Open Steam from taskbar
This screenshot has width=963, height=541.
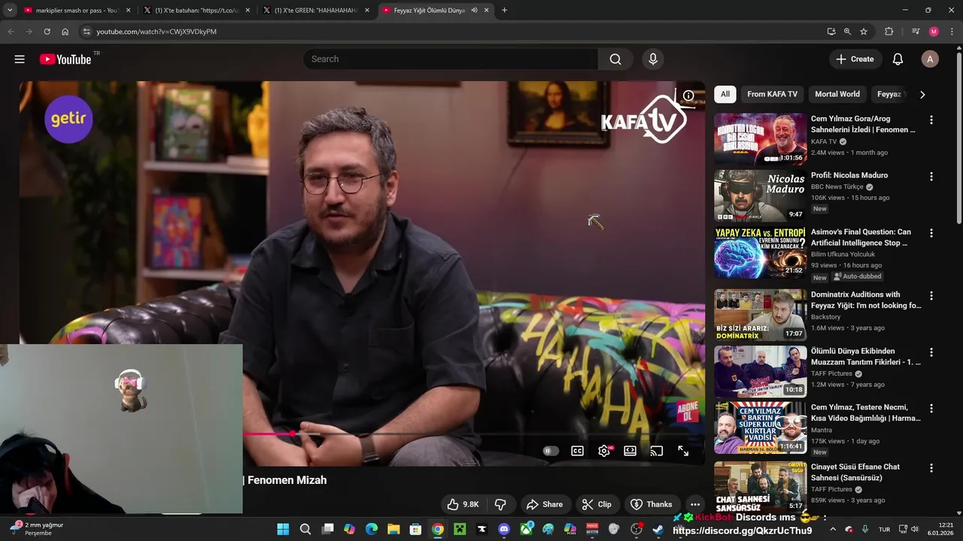coord(658,530)
